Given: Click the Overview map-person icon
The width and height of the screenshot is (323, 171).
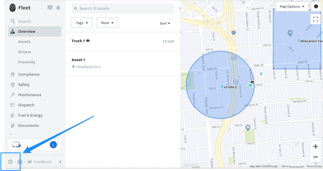Looking at the screenshot, I should [x=13, y=31].
